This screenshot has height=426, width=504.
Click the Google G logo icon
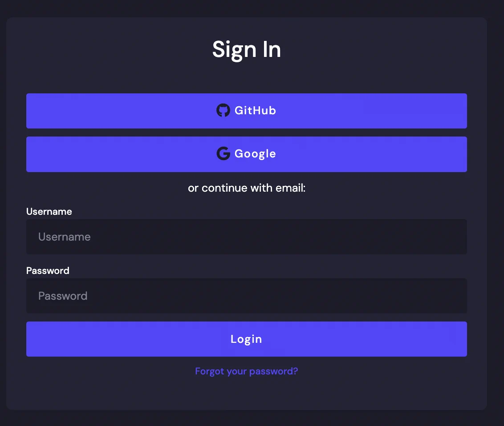[223, 154]
